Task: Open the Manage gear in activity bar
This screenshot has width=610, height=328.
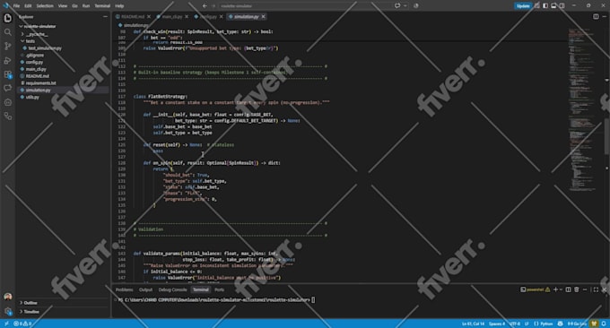Action: click(8, 311)
